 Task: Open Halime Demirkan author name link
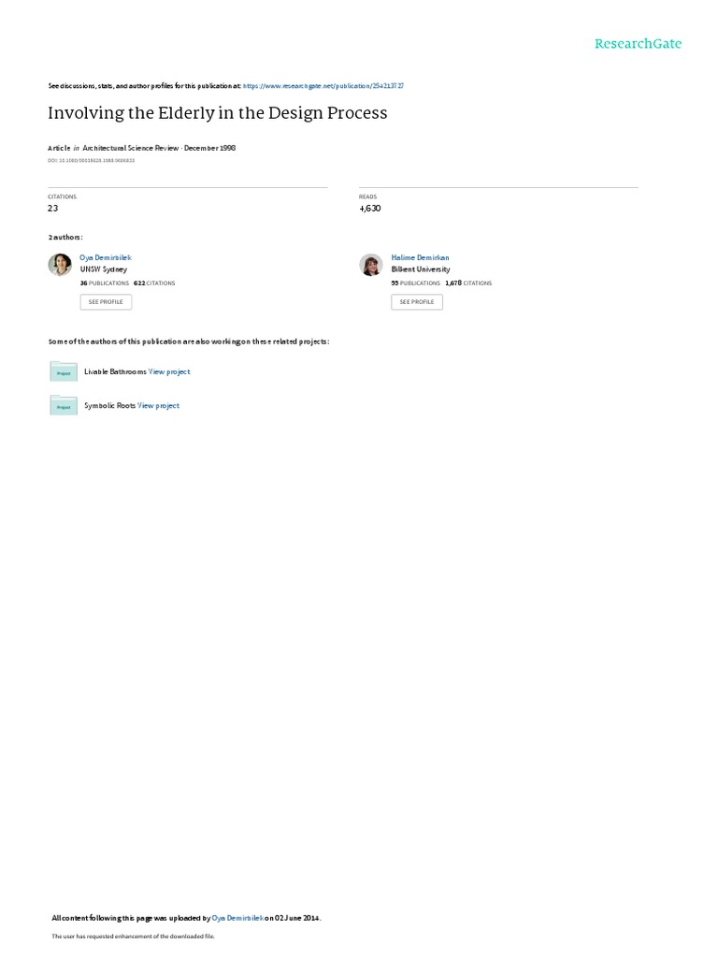420,258
